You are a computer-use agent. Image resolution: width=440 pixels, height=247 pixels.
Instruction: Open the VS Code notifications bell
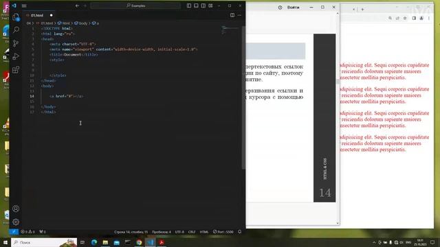coord(240,232)
